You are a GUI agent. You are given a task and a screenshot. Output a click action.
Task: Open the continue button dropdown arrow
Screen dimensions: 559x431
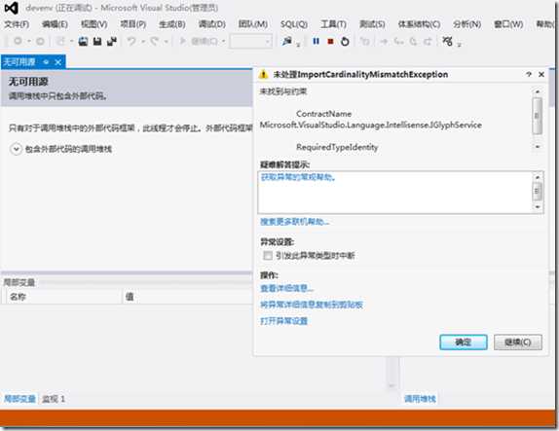pos(224,42)
